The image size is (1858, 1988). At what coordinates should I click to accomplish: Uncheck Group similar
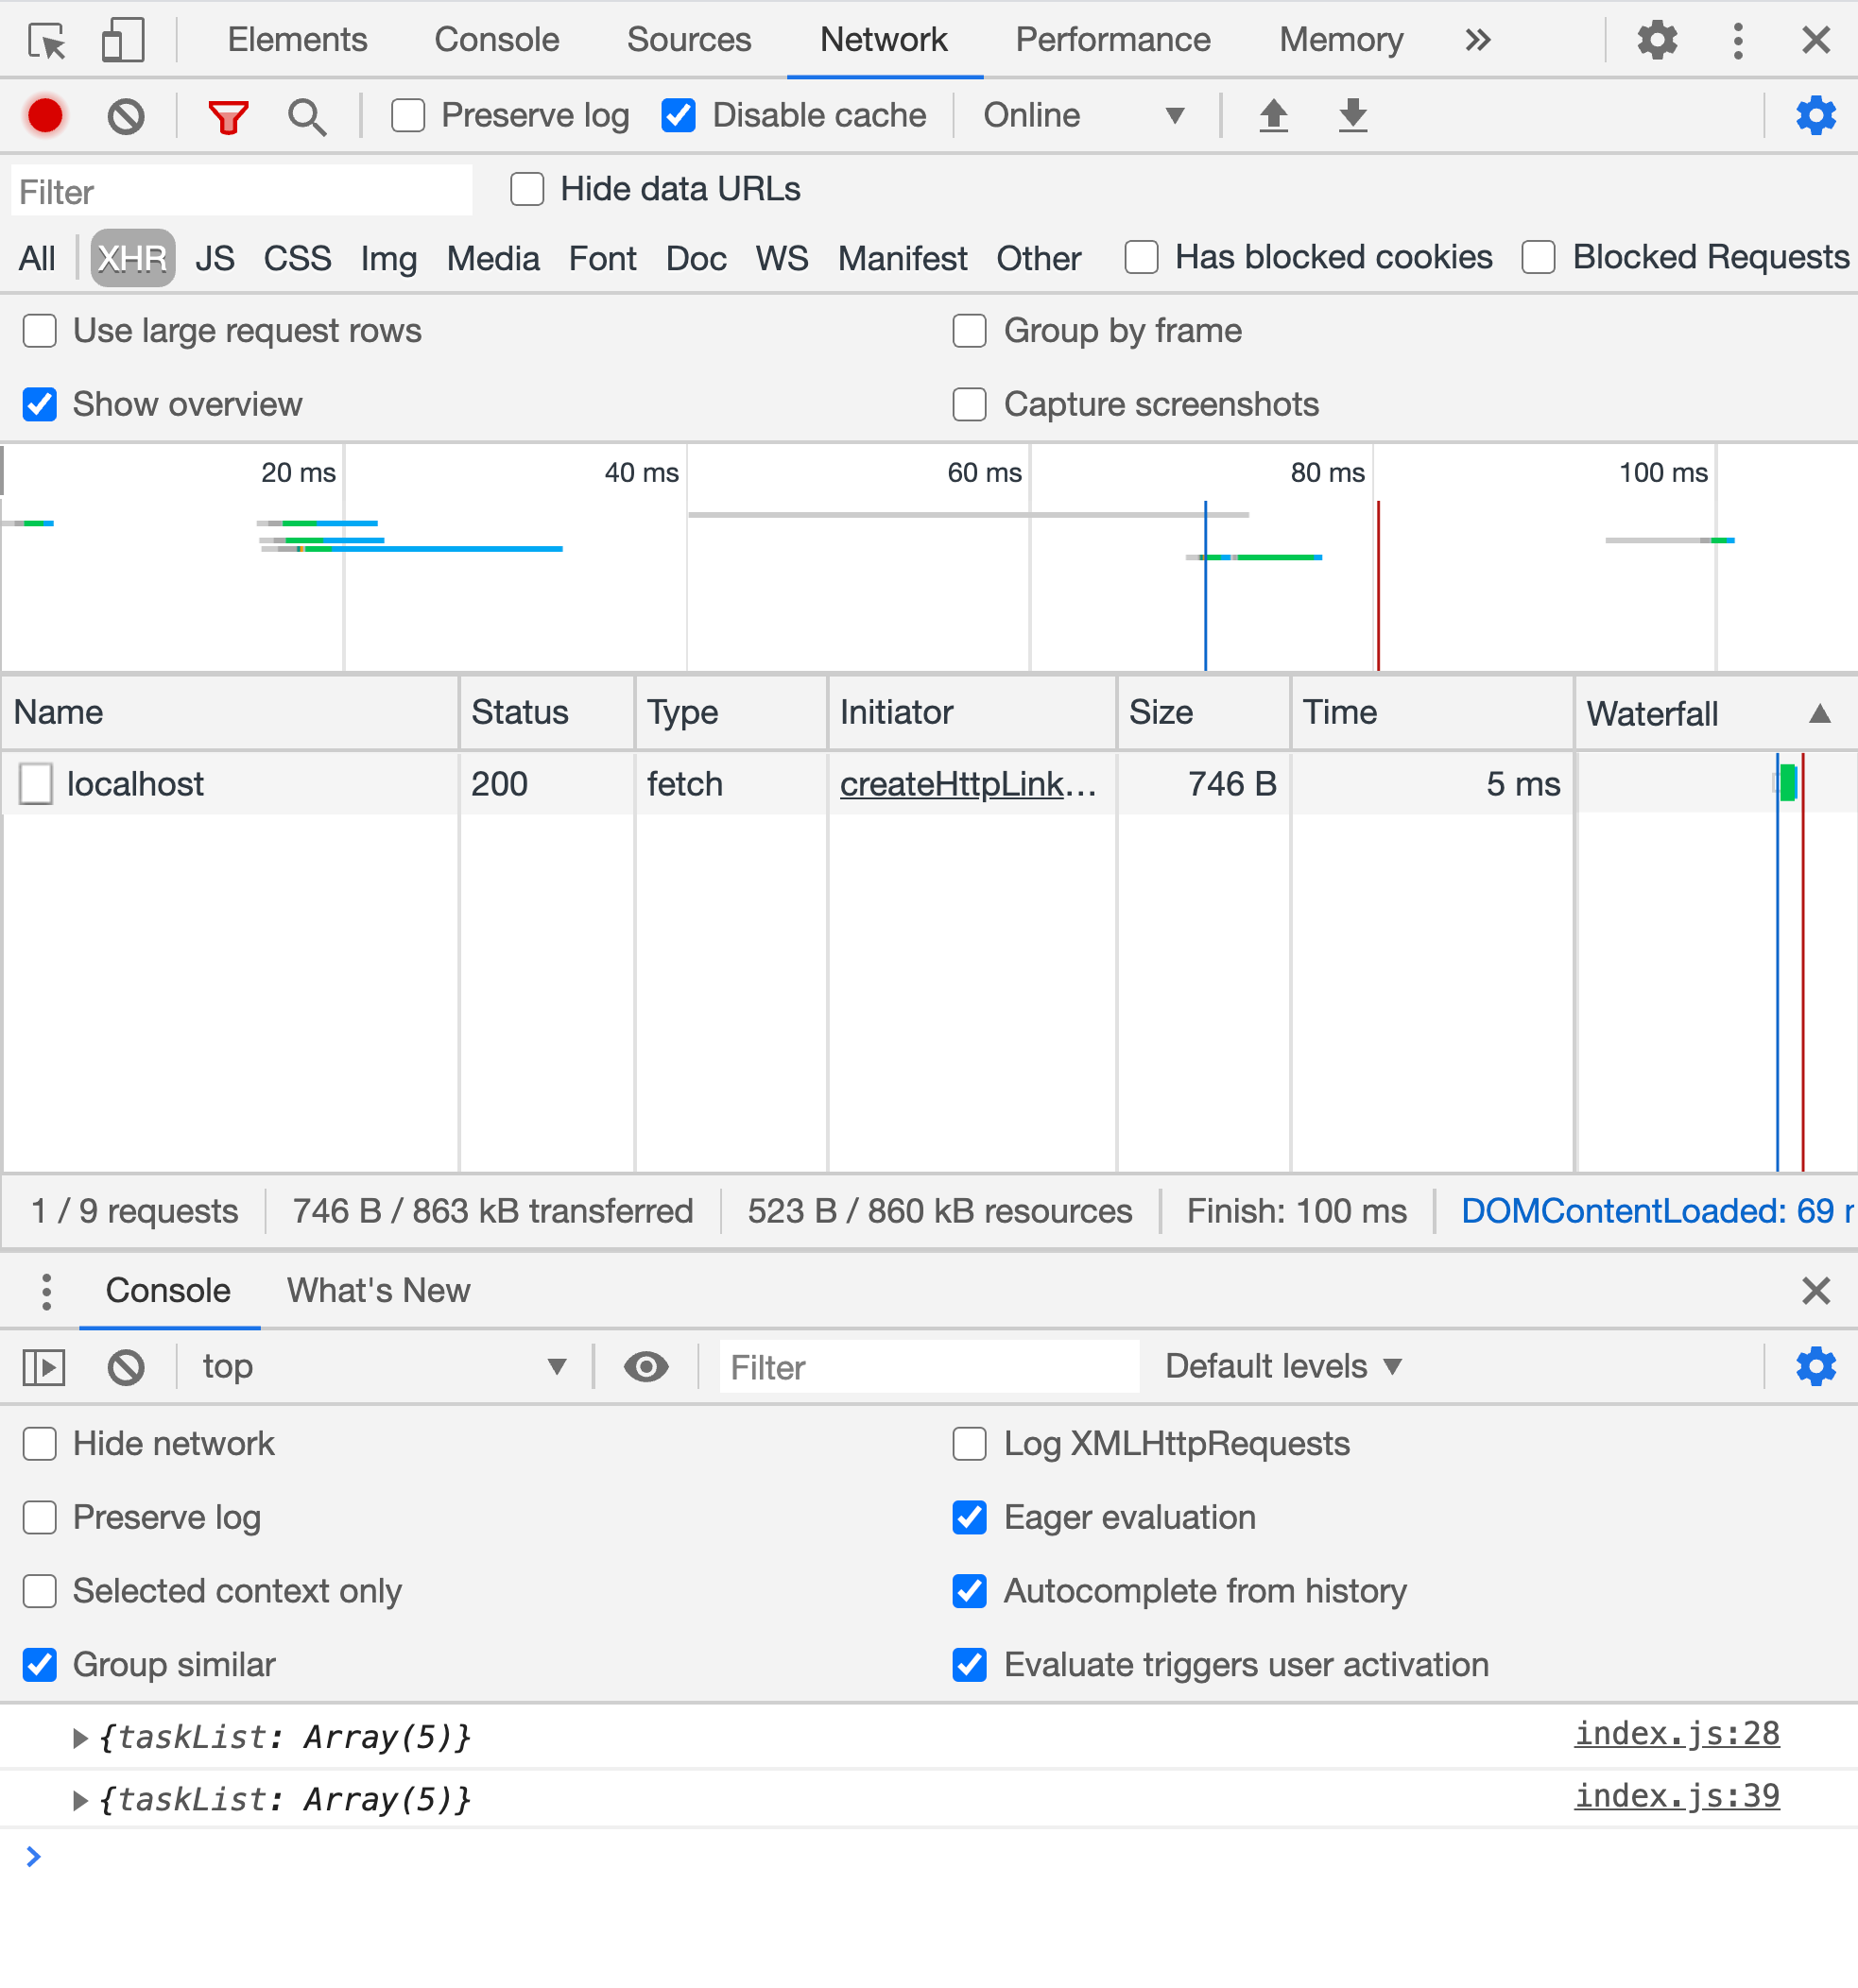tap(39, 1665)
